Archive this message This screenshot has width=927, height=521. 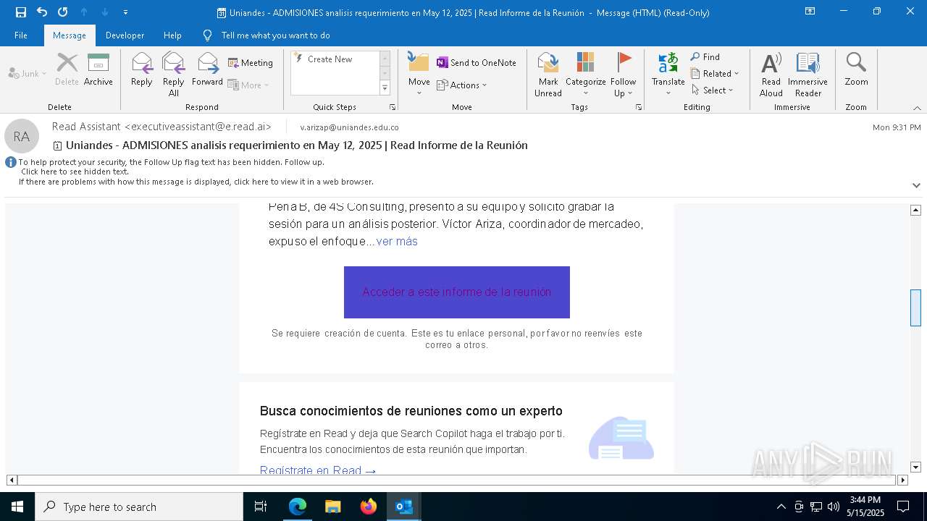coord(98,69)
